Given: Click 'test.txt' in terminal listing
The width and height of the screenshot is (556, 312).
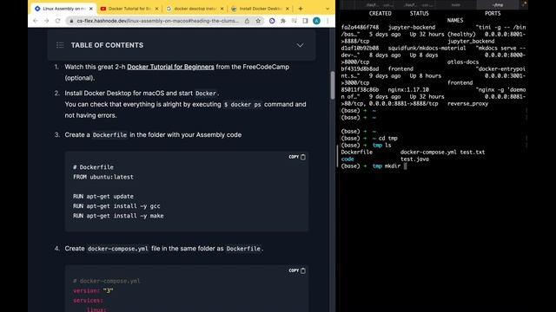Looking at the screenshot, I should (473, 153).
